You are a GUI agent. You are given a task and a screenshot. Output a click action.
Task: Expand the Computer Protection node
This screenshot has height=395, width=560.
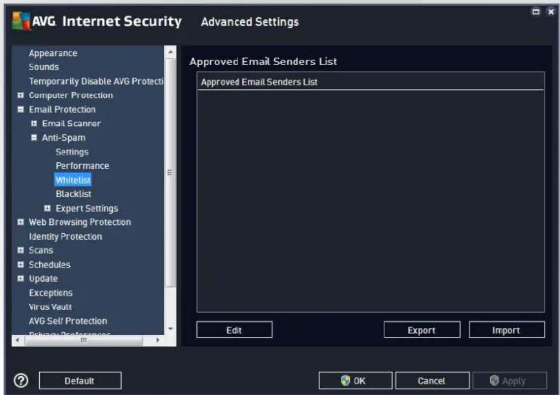tap(20, 95)
